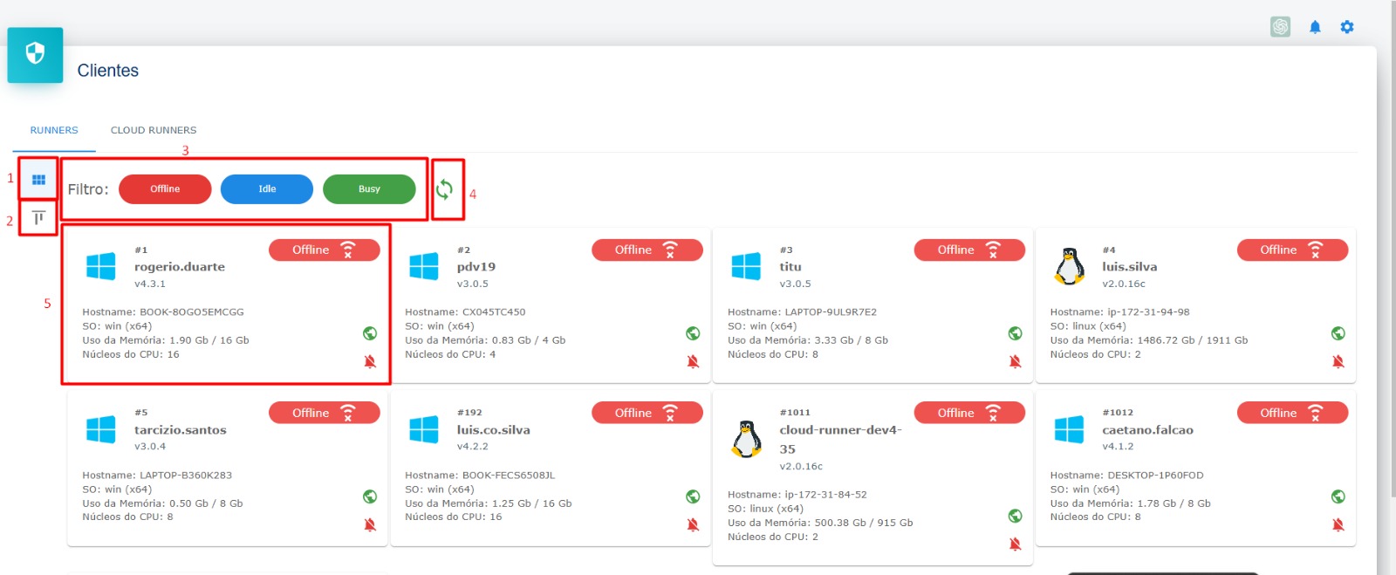Open the tarcizio.santos runner name
Viewport: 1396px width, 575px height.
(181, 430)
